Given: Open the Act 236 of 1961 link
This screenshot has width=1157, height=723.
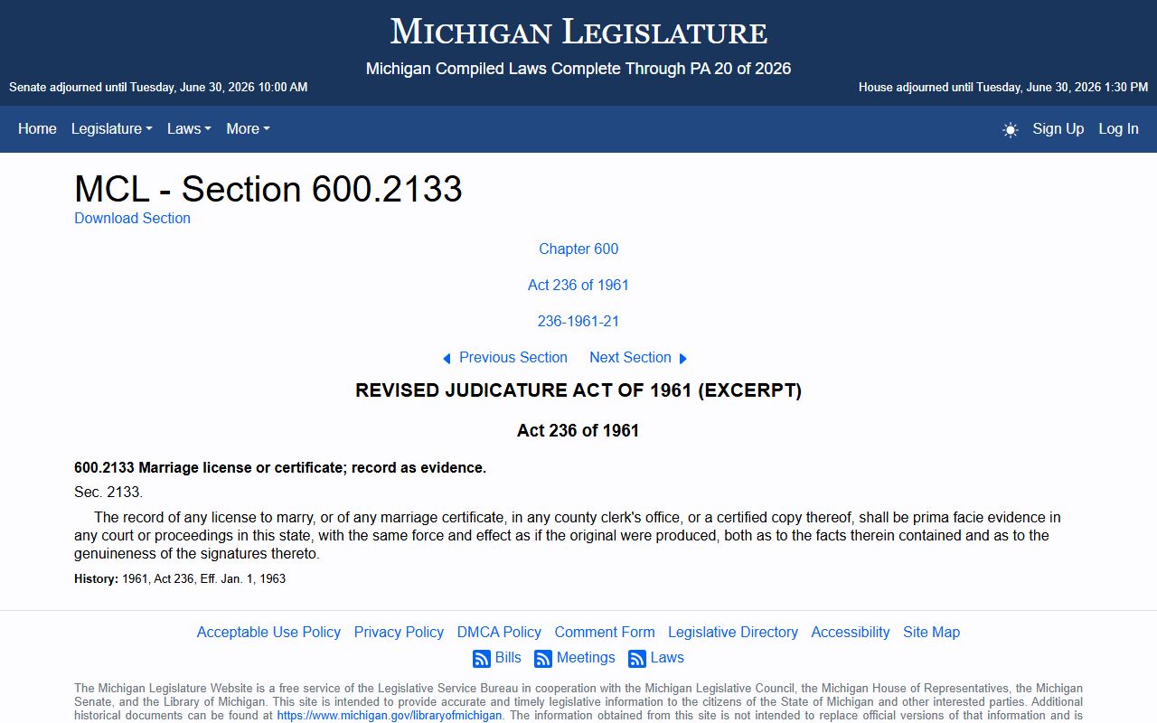Looking at the screenshot, I should tap(578, 285).
